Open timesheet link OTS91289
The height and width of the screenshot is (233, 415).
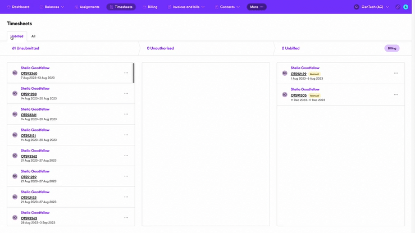(x=29, y=177)
